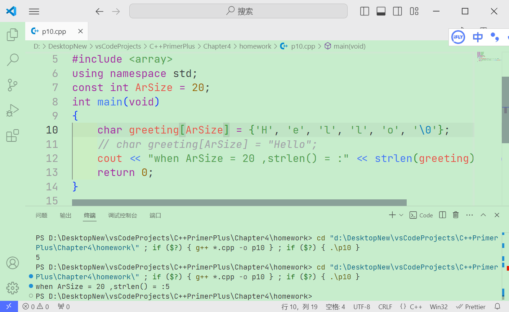Open remote window indicator in status bar

tap(9, 307)
